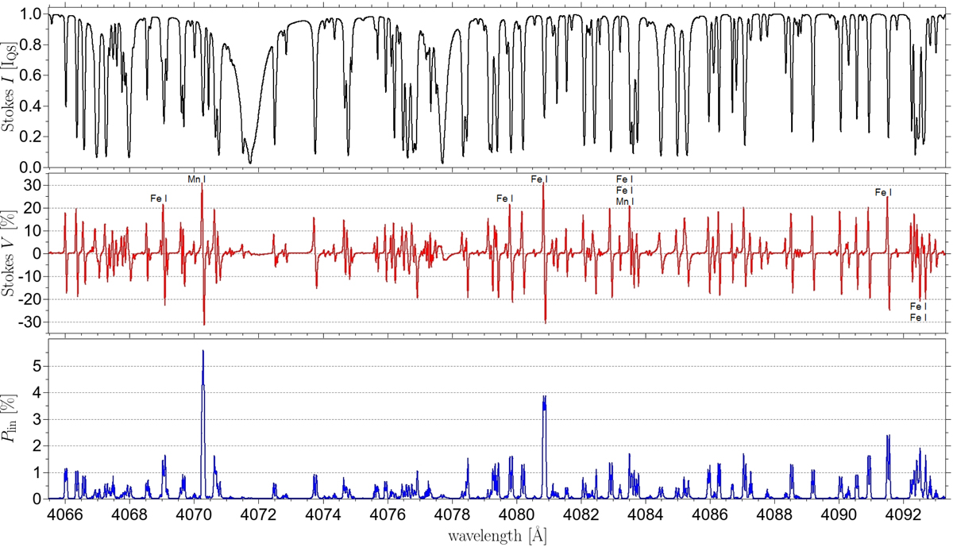The width and height of the screenshot is (953, 547).
Task: Click the broad absorption dip near 4071.7 Å
Action: coord(250,159)
